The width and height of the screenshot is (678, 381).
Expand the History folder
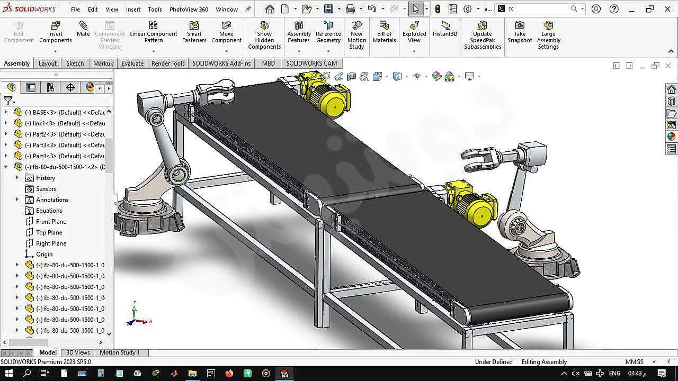(x=17, y=178)
